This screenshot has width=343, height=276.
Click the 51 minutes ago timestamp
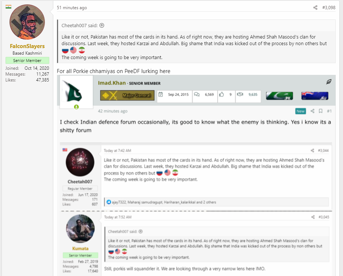coord(72,8)
